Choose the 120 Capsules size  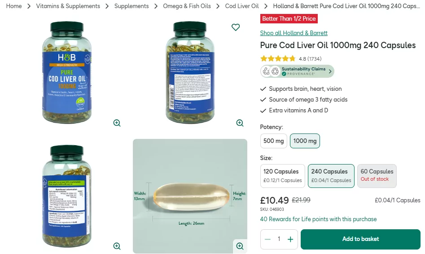pos(282,176)
